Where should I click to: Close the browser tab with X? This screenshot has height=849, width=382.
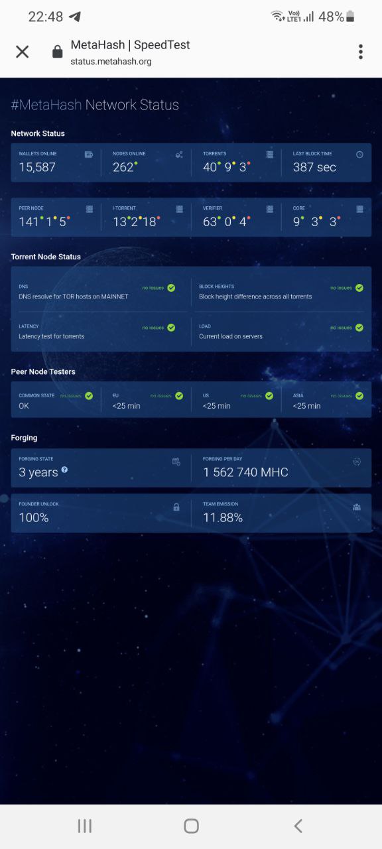[x=23, y=52]
